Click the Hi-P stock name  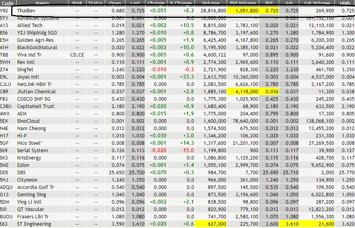point(22,136)
